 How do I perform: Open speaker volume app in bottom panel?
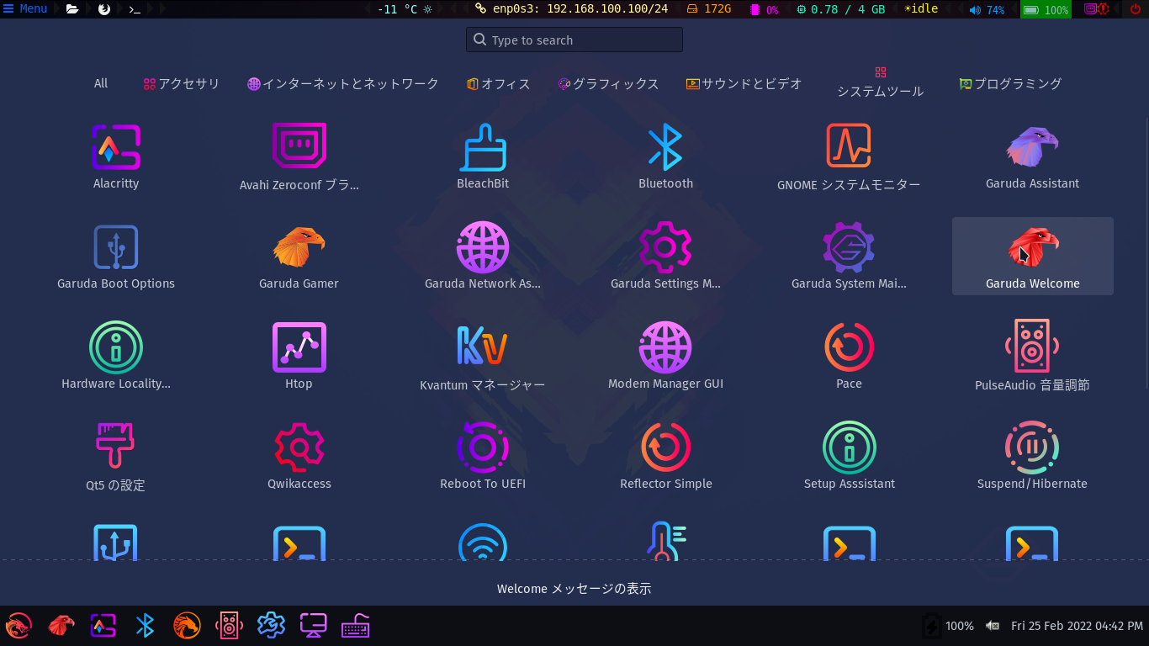230,625
